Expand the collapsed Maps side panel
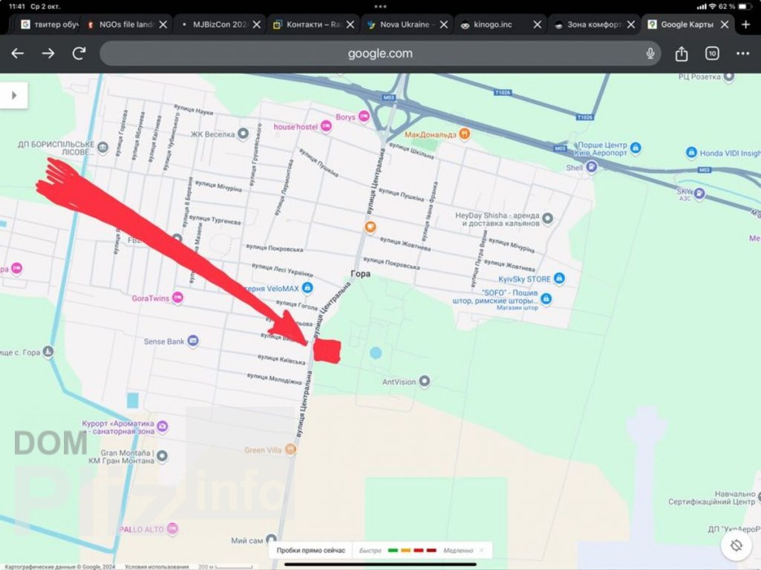This screenshot has height=570, width=761. pos(14,95)
